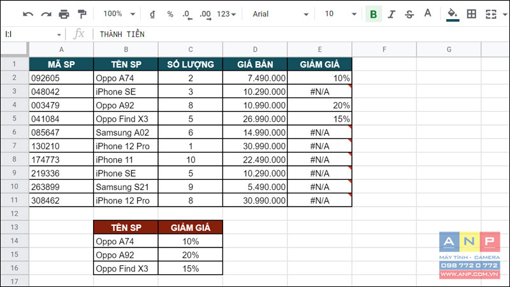The height and width of the screenshot is (287, 510).
Task: Click cell with code 092605
Action: [x=61, y=78]
